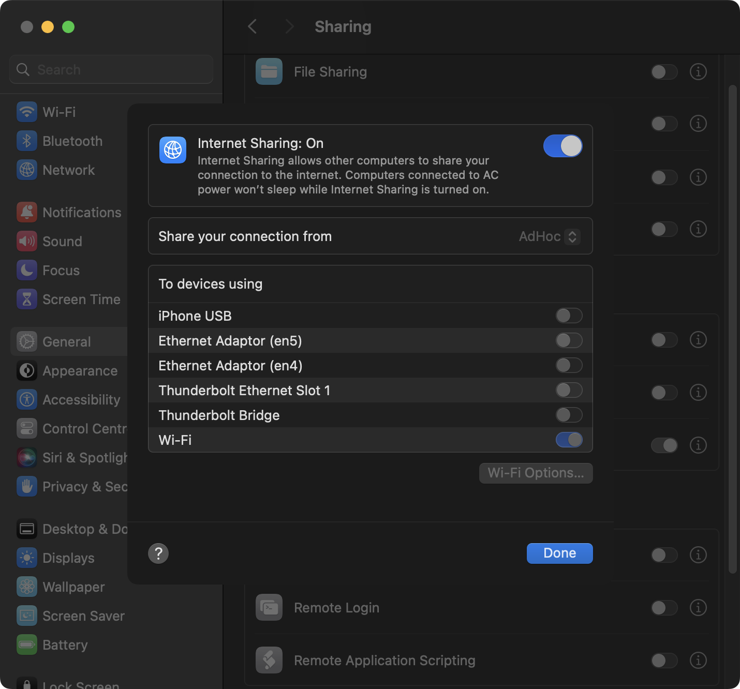Open Wi-Fi Options... button
The height and width of the screenshot is (689, 740).
click(536, 473)
